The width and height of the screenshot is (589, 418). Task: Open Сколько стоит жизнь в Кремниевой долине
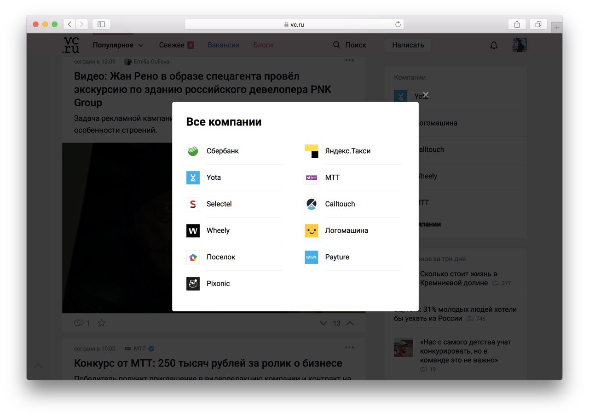click(x=459, y=278)
